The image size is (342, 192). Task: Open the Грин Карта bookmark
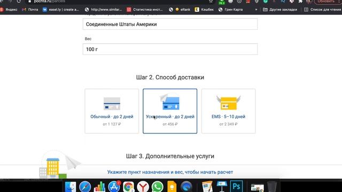[230, 10]
